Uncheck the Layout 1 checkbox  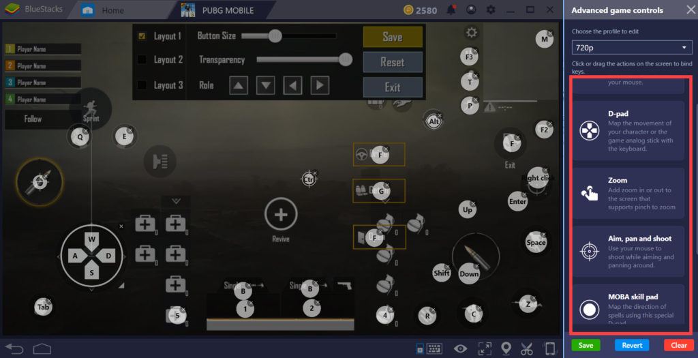142,36
